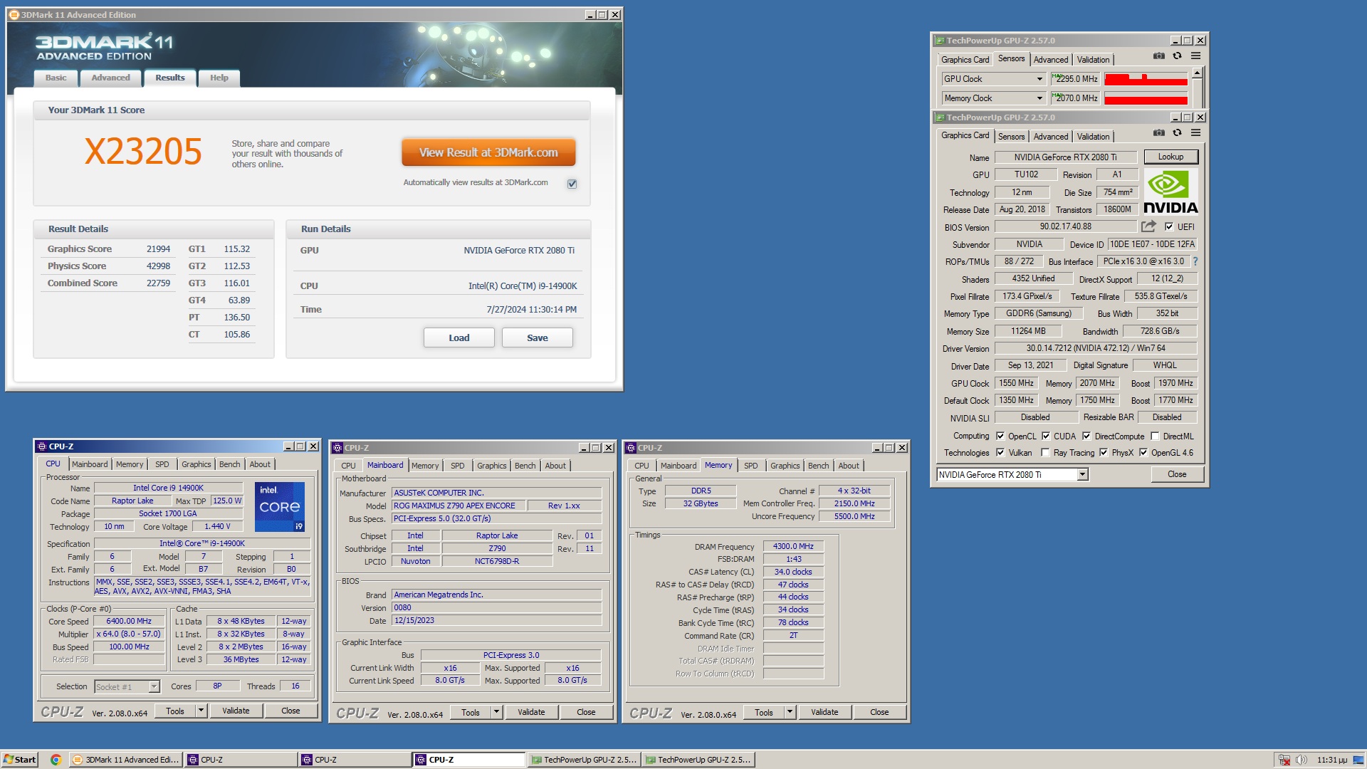This screenshot has height=769, width=1367.
Task: Click the CPU-Z Mainboard window title icon
Action: [x=337, y=448]
